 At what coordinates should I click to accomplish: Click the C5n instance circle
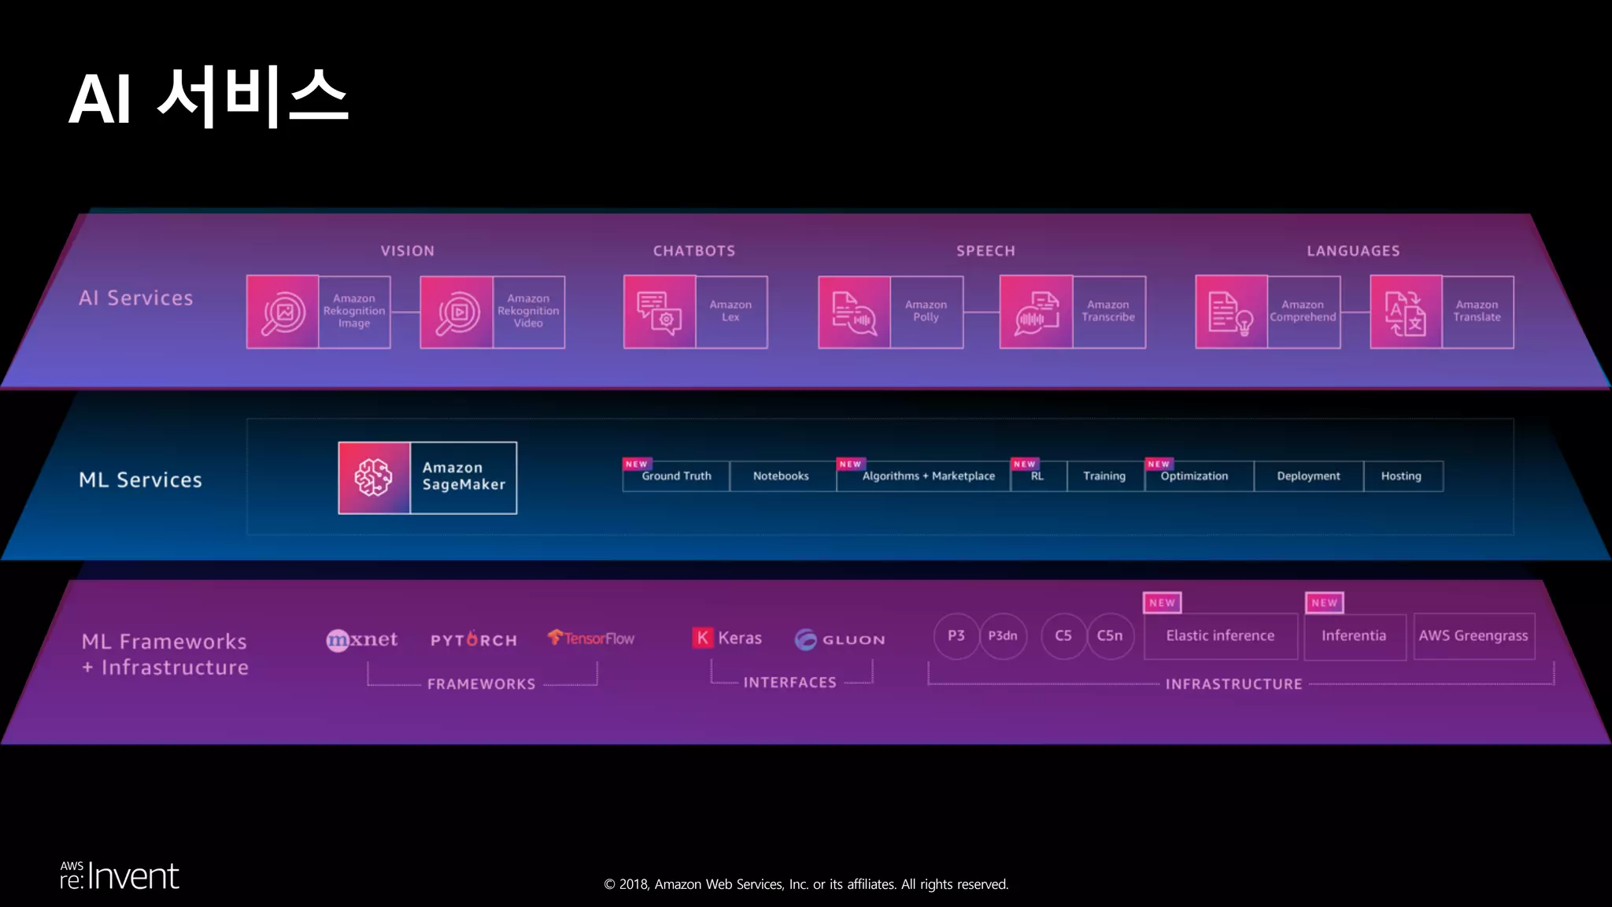click(x=1110, y=636)
